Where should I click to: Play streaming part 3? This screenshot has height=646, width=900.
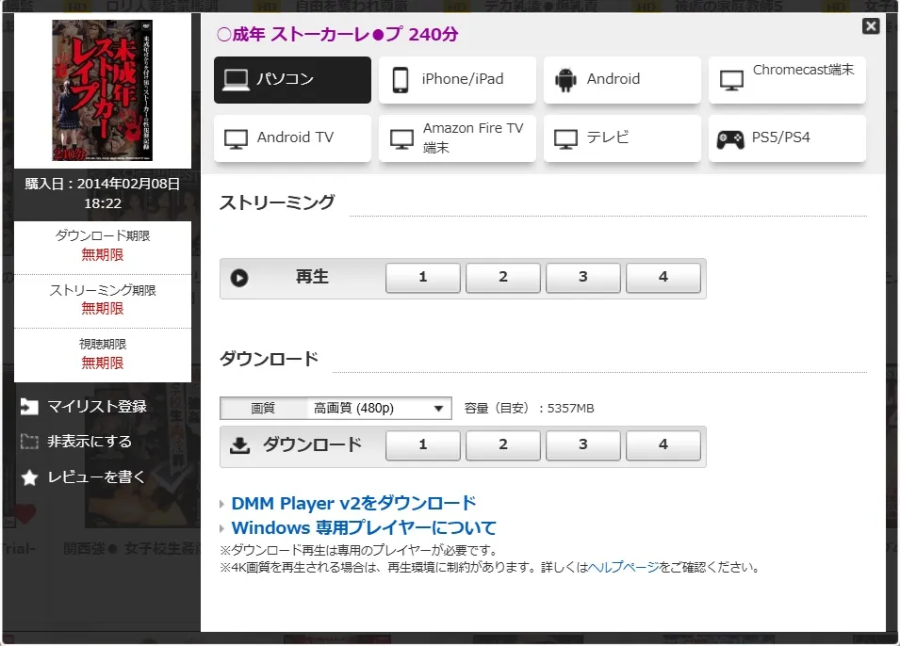pyautogui.click(x=583, y=278)
